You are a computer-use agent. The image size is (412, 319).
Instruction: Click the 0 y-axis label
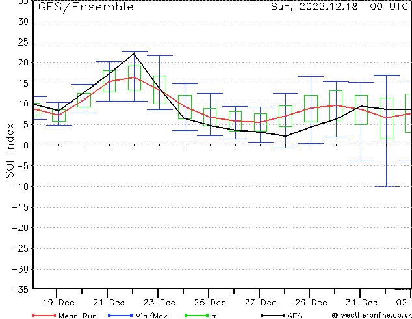point(26,145)
